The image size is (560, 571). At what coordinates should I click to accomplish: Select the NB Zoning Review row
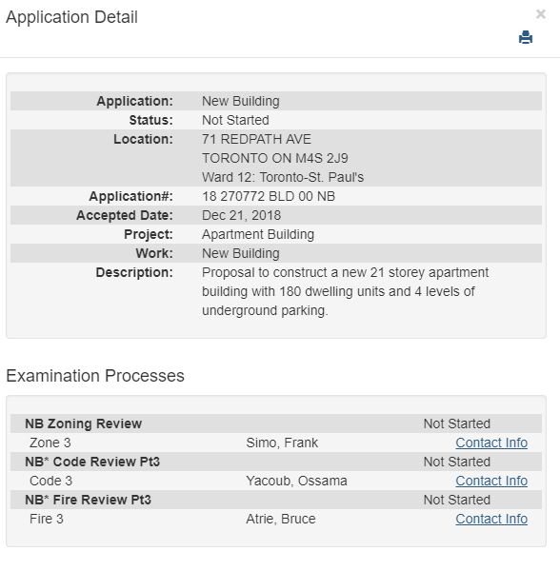click(276, 423)
